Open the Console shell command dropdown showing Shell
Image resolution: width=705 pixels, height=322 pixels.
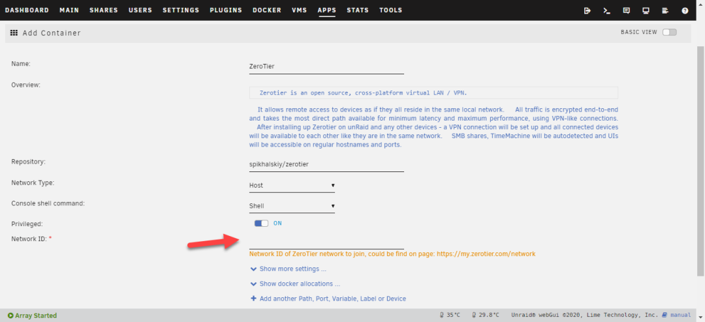coord(292,206)
